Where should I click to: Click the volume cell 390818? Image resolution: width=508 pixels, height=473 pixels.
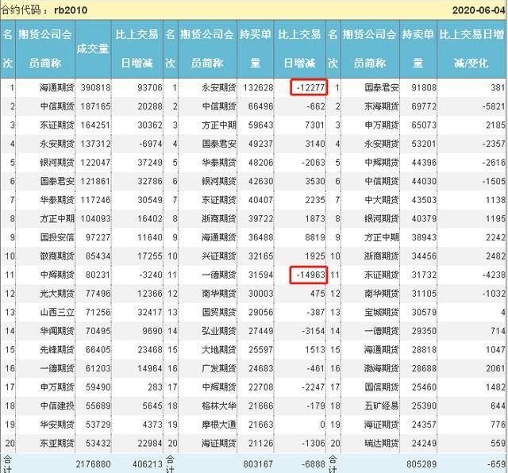tap(93, 87)
